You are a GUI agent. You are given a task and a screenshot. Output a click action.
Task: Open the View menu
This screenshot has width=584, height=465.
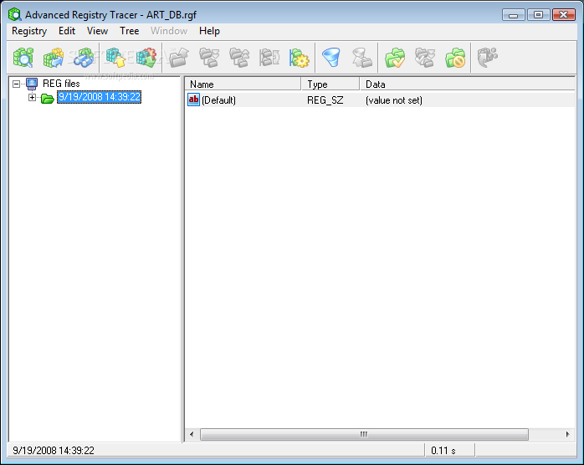(x=97, y=31)
